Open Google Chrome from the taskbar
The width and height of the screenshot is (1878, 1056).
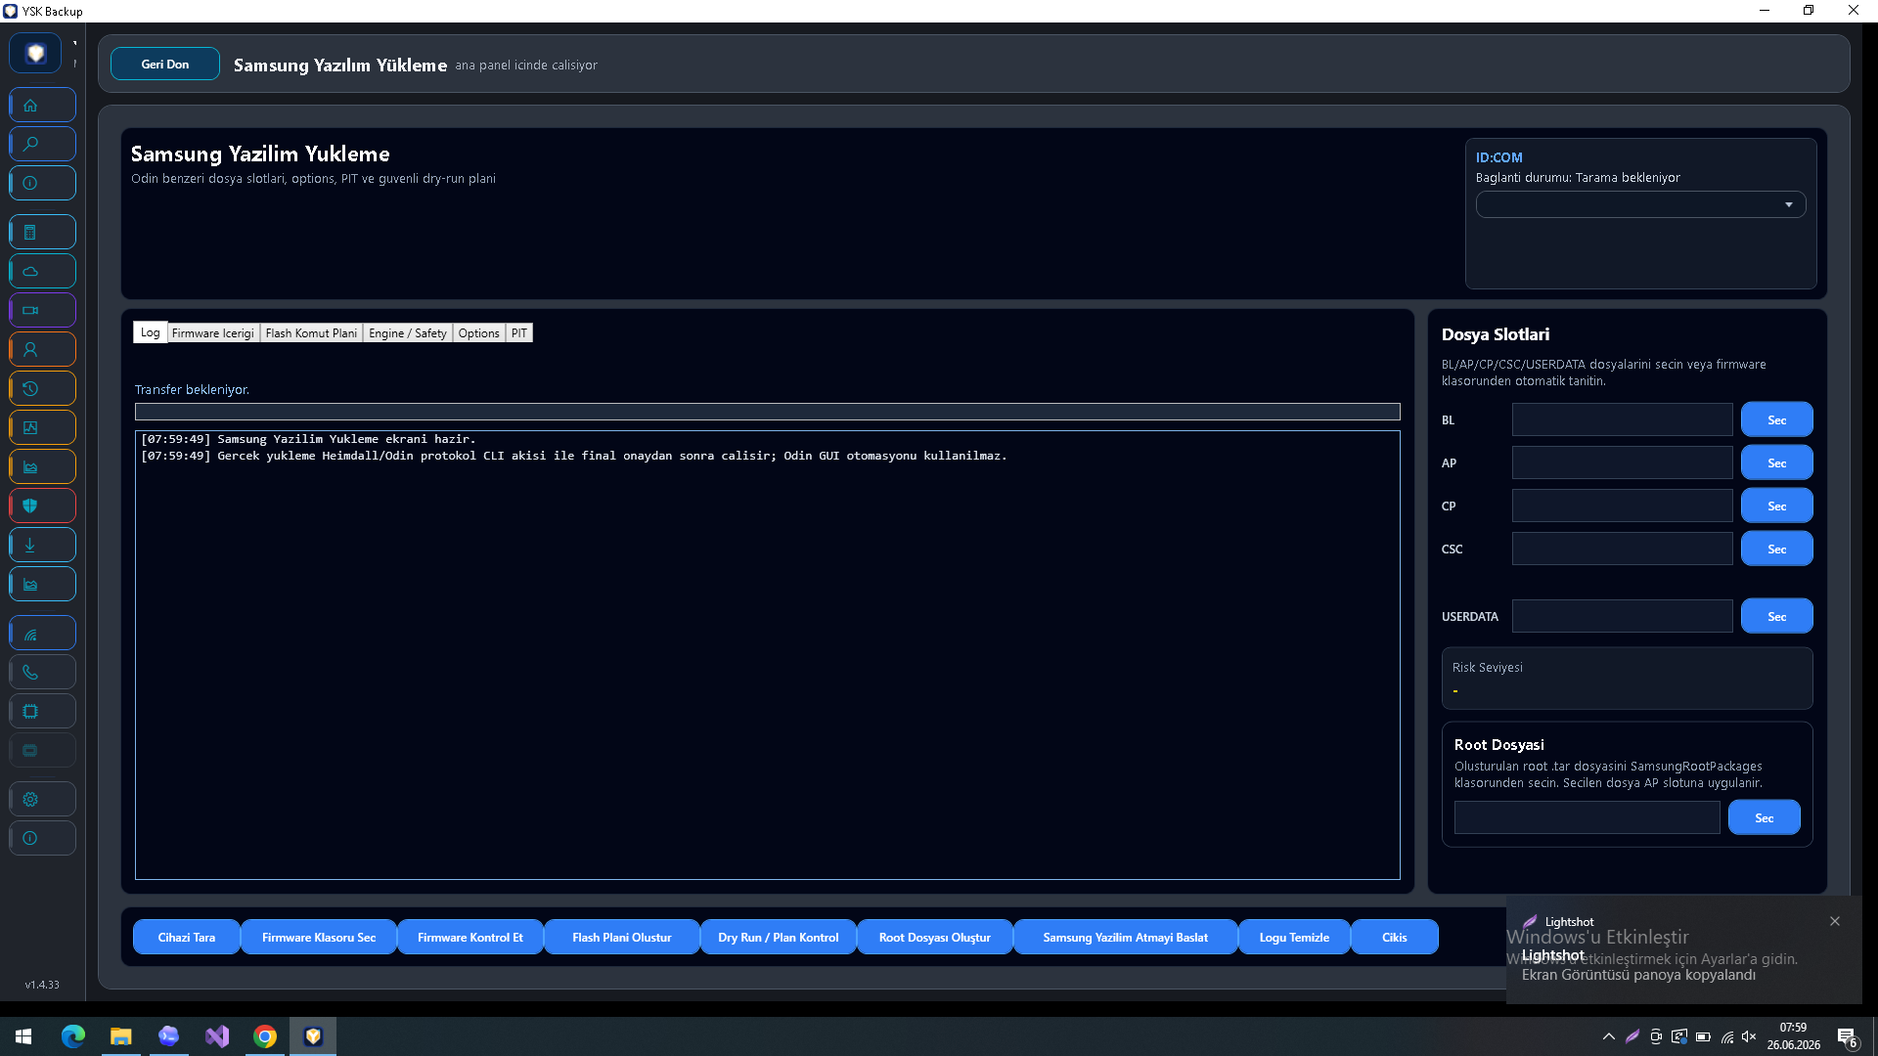click(265, 1036)
